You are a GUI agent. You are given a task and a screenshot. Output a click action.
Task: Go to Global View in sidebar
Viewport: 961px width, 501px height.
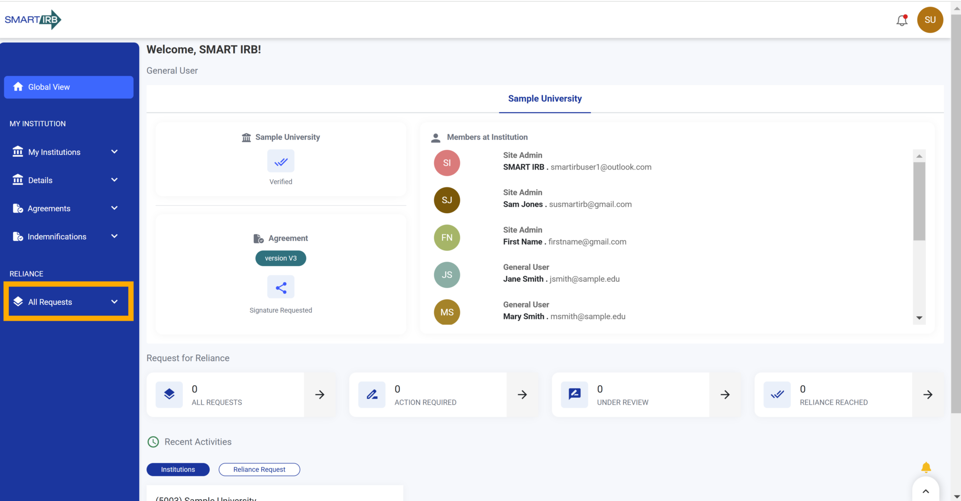tap(69, 87)
